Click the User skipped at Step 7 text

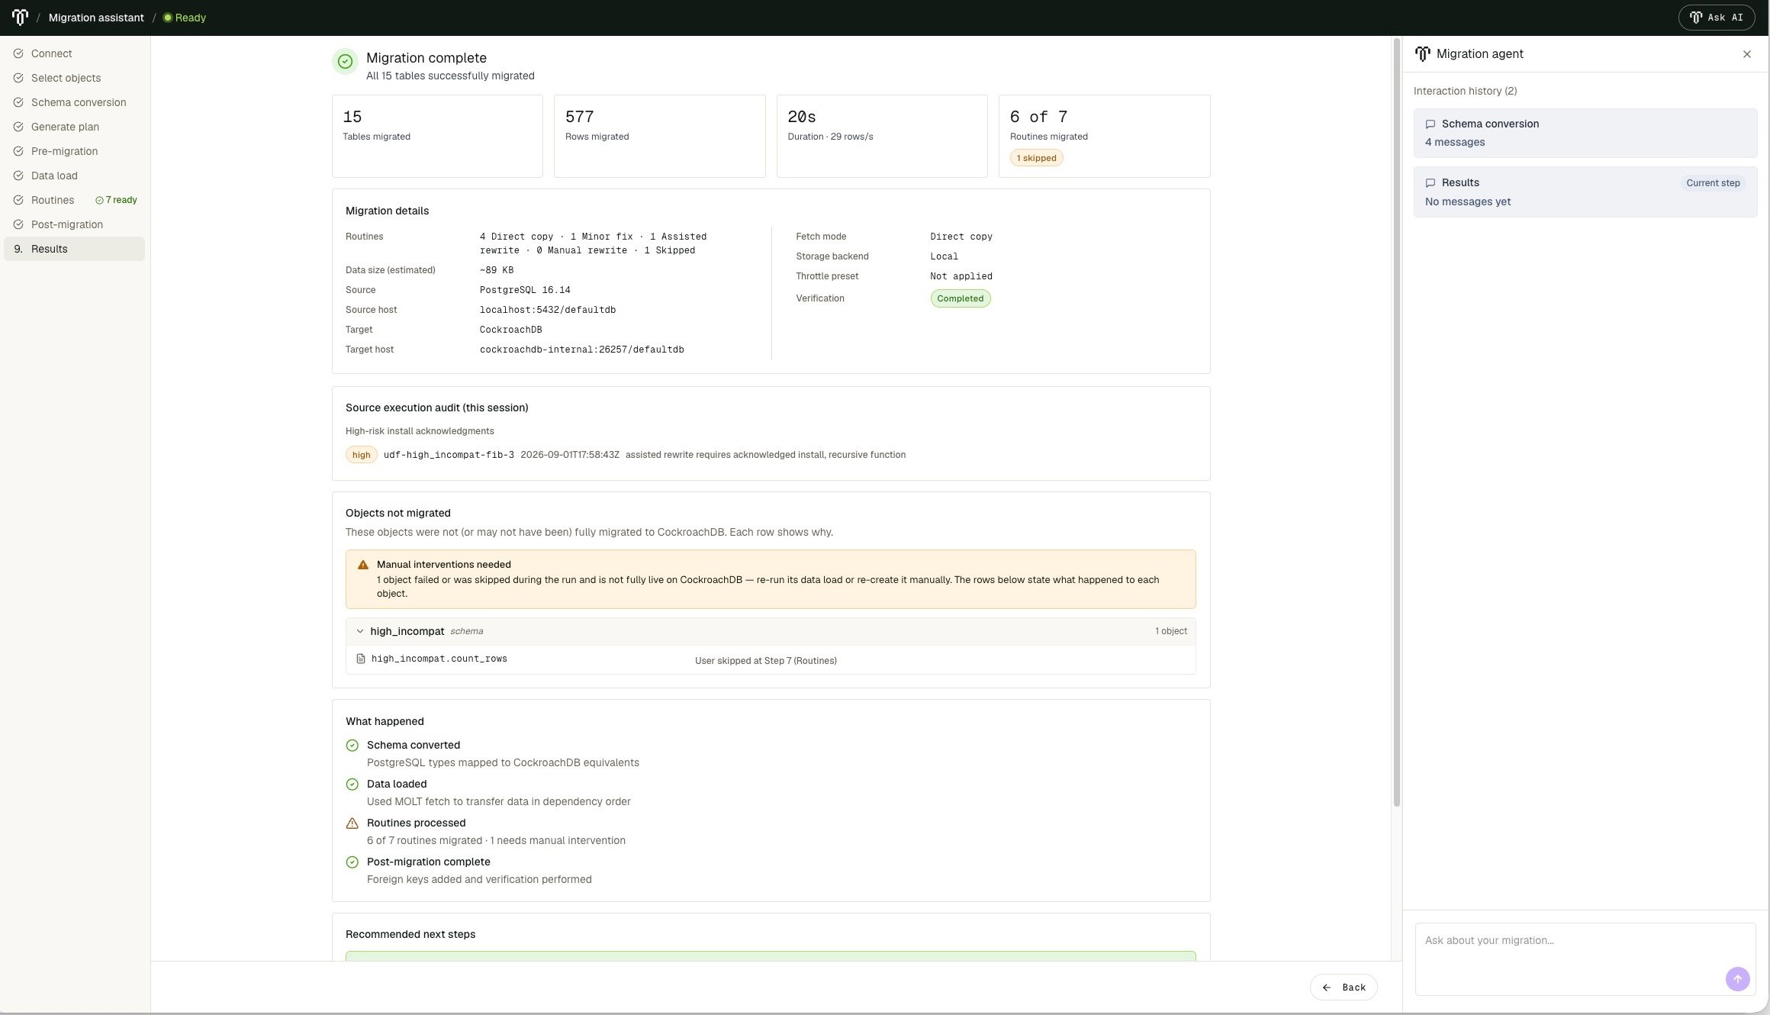765,661
